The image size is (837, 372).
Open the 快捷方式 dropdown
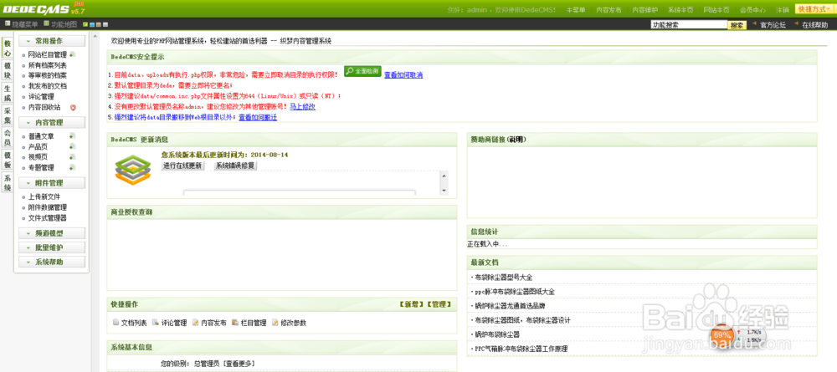pyautogui.click(x=814, y=9)
